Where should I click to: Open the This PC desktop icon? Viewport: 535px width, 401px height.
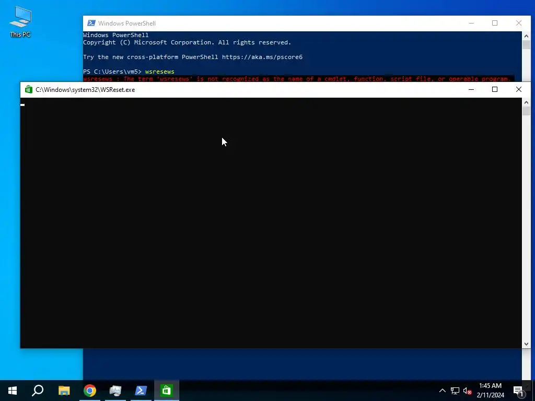[x=20, y=21]
